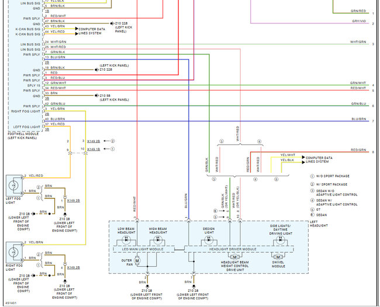380x307 pixels.
Task: Click the LEFT HEADLIGHT component label
Action: pyautogui.click(x=319, y=224)
